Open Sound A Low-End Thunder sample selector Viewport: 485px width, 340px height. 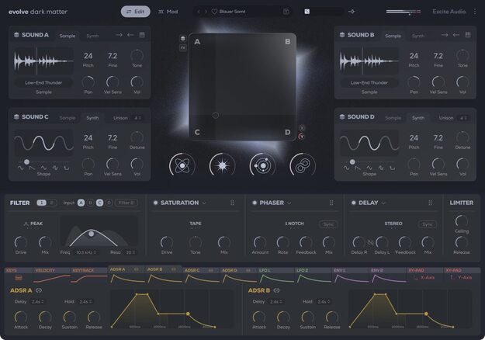click(43, 82)
